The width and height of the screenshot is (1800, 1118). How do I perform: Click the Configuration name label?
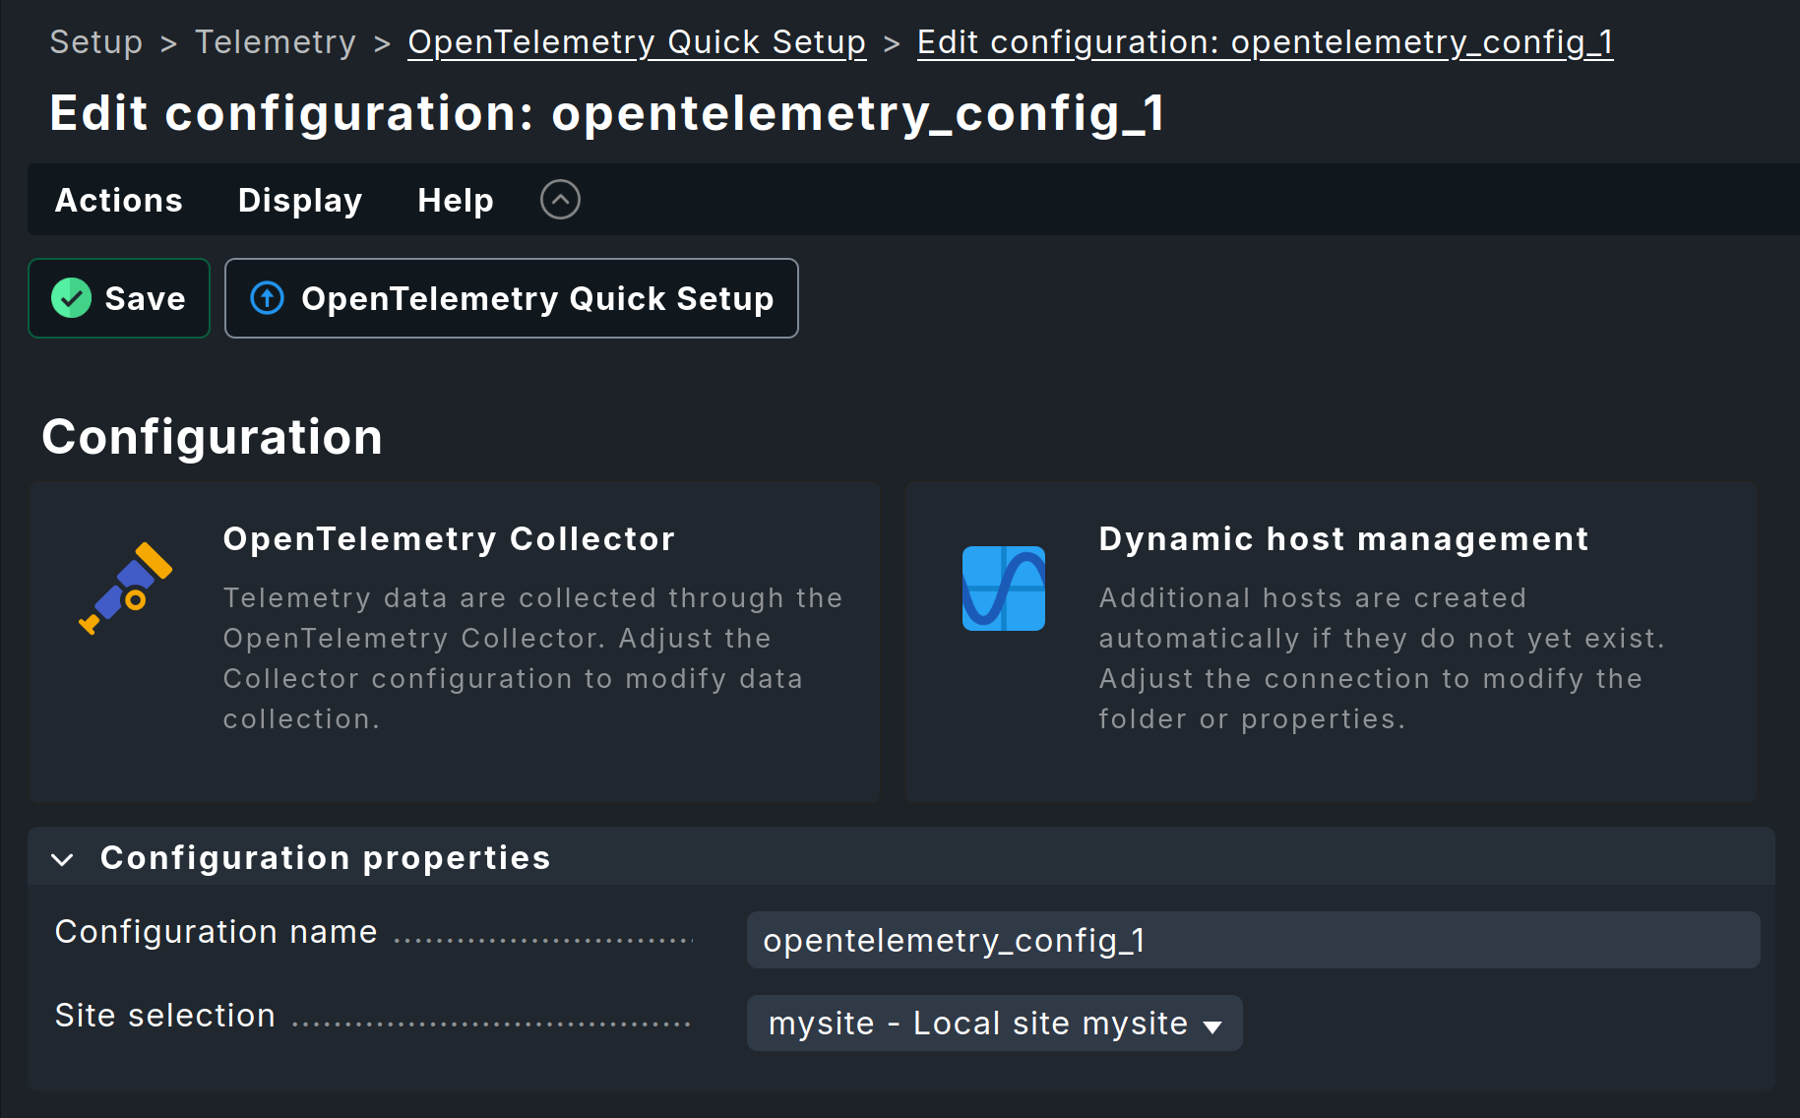coord(217,931)
